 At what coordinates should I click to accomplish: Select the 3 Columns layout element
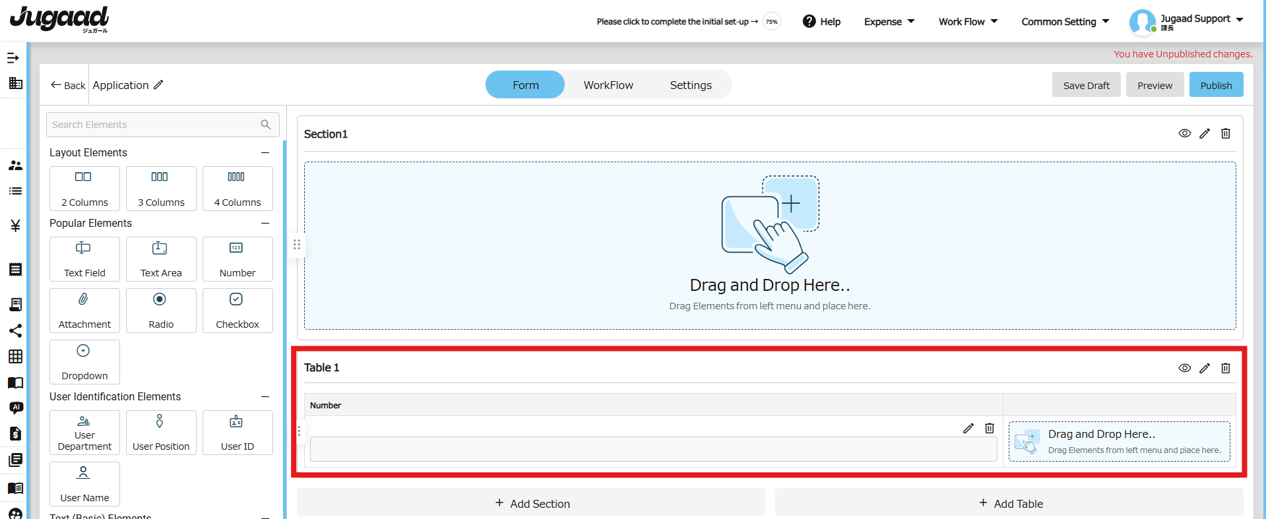(x=161, y=189)
